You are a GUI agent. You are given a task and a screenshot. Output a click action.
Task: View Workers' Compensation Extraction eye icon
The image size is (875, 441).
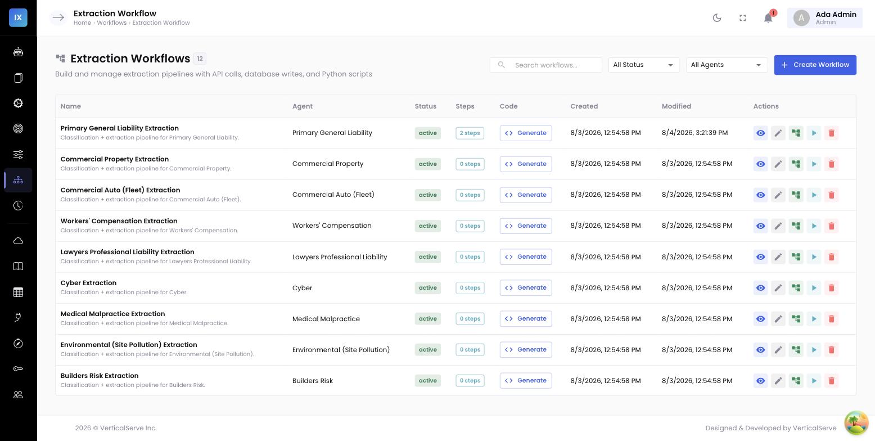tap(760, 226)
